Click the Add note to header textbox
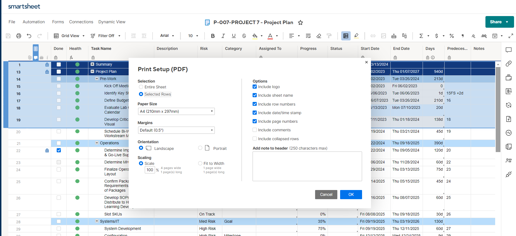Screen dimensions: 516x236 click(307, 166)
